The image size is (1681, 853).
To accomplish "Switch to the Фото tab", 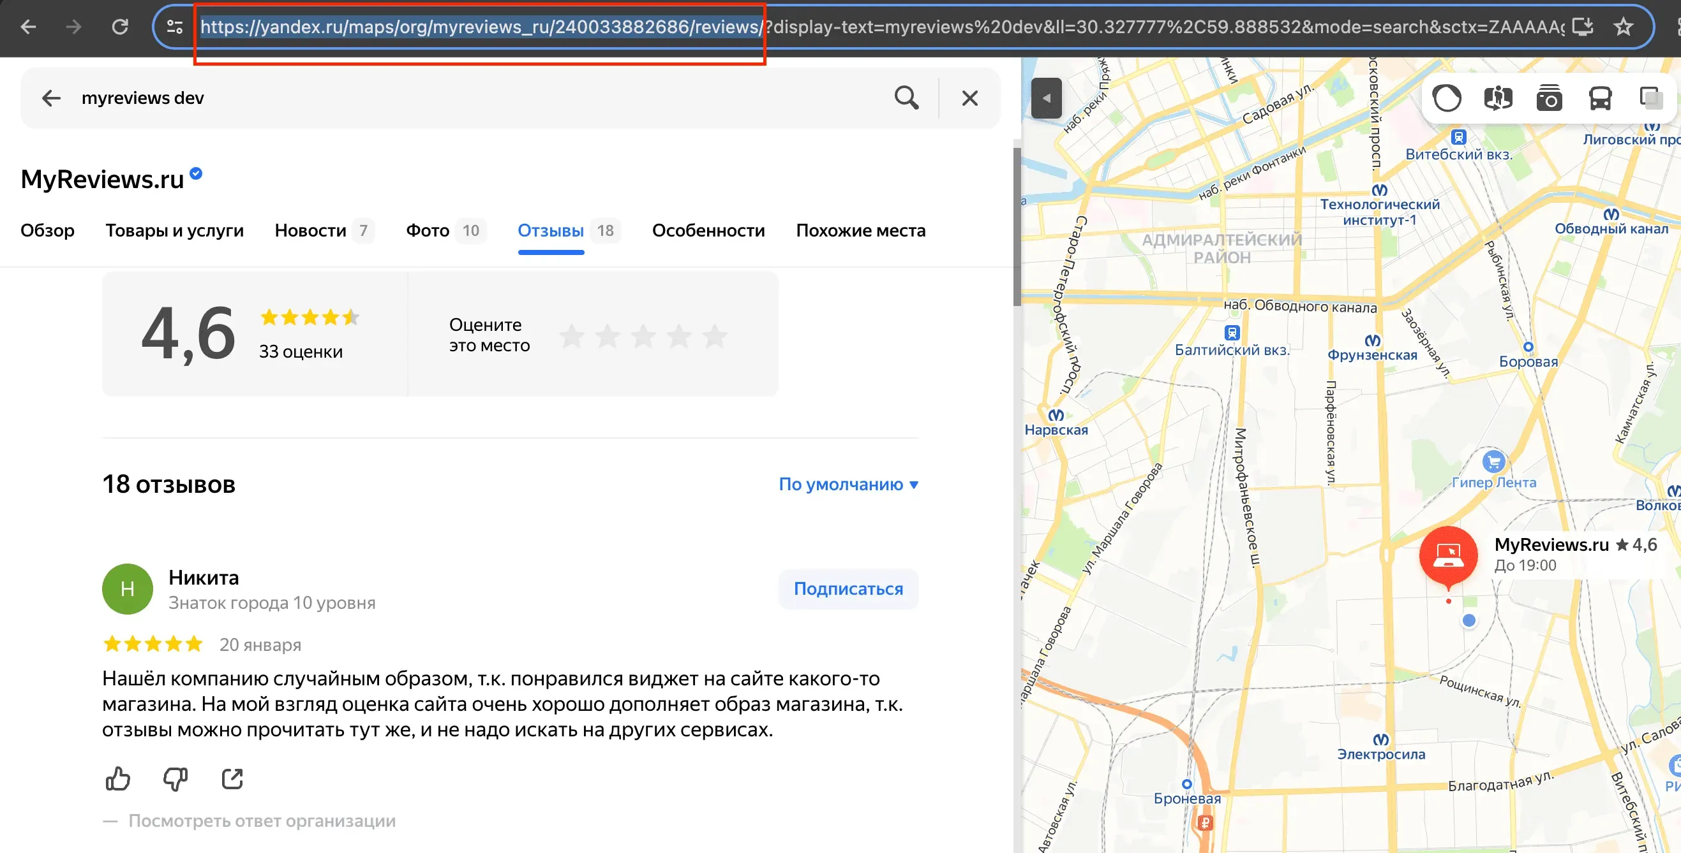I will click(445, 230).
